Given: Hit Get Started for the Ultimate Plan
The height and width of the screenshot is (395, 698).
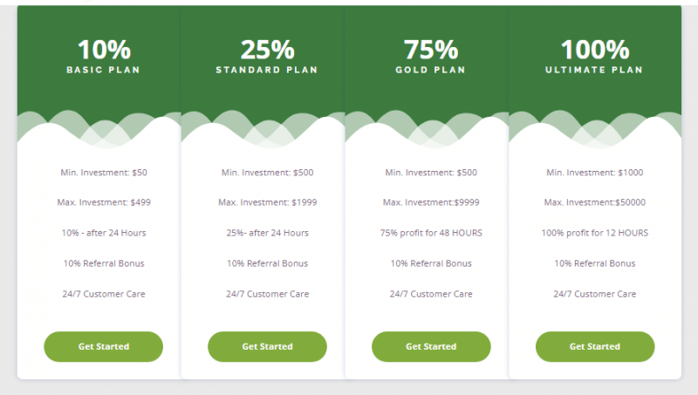Looking at the screenshot, I should pyautogui.click(x=595, y=346).
